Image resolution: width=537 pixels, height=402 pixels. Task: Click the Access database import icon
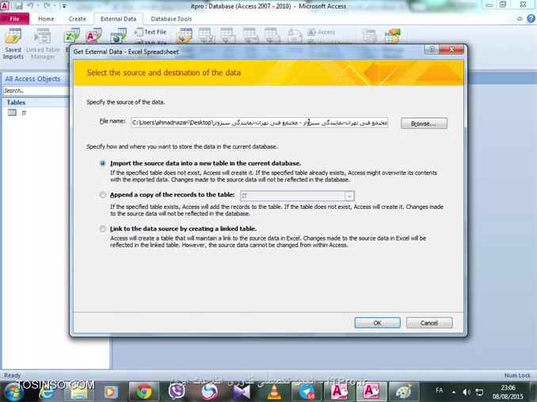tap(93, 36)
